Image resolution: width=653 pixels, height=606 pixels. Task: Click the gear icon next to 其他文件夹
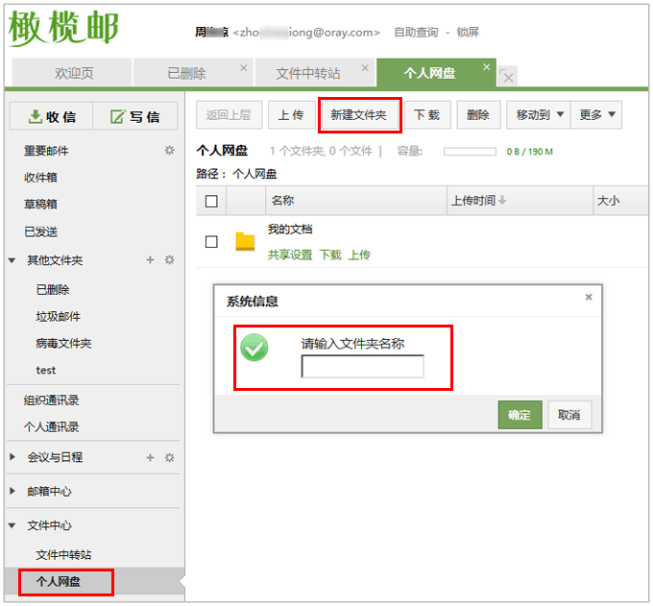pos(169,260)
